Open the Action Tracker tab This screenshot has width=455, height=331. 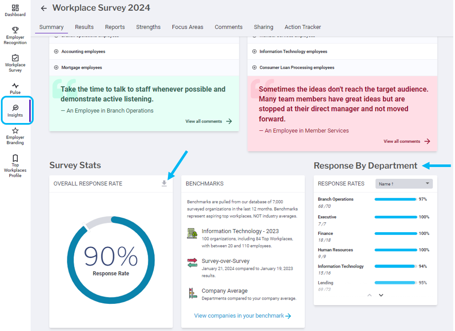tap(303, 27)
